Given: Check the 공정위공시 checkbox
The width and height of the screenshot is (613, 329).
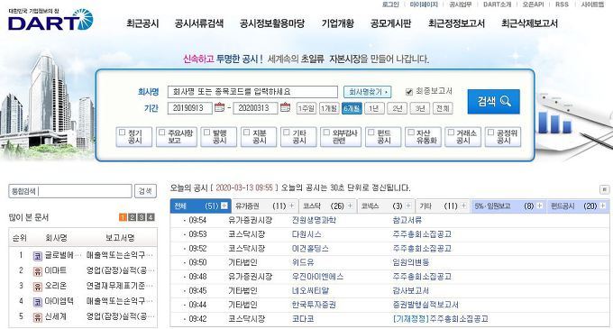Looking at the screenshot, I should coord(491,133).
